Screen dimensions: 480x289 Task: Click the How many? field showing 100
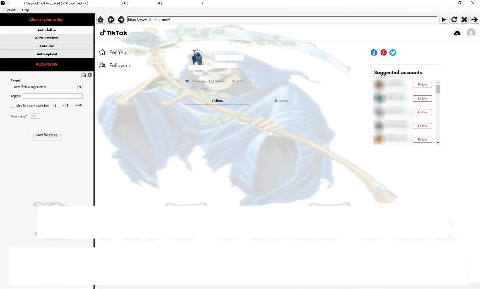35,116
